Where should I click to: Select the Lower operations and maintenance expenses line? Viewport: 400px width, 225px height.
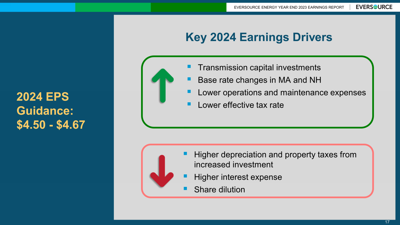(x=282, y=93)
